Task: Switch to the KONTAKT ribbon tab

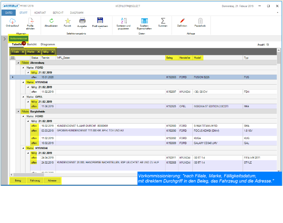Action: coord(40,12)
